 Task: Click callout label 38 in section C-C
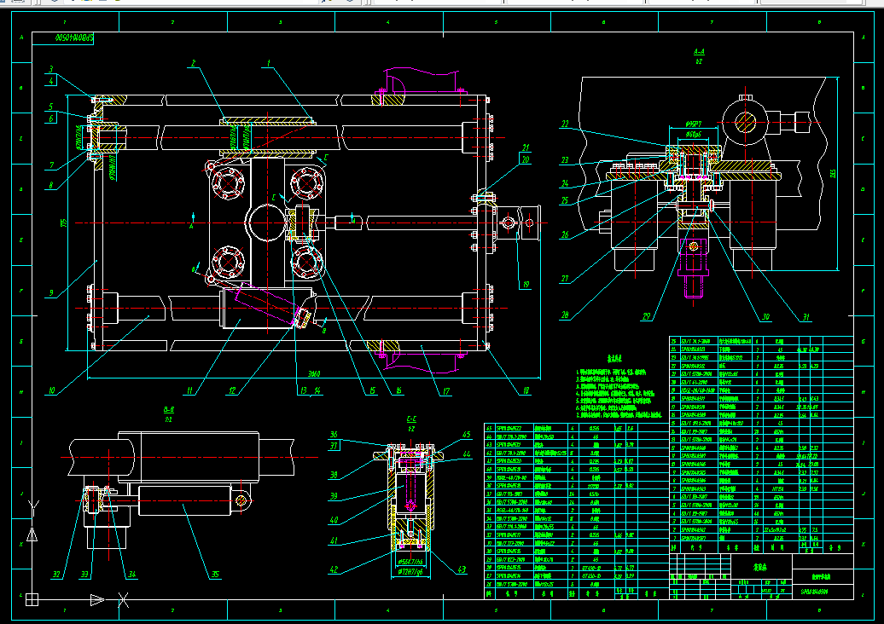pos(334,476)
